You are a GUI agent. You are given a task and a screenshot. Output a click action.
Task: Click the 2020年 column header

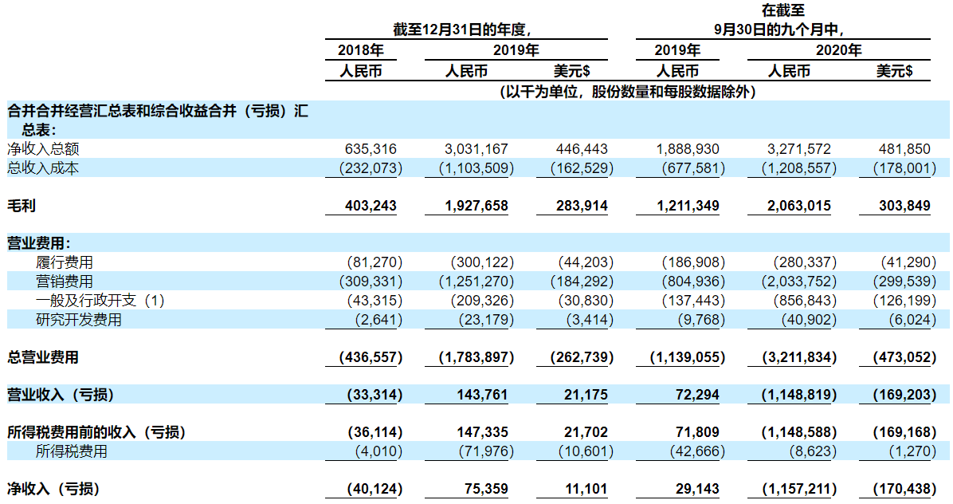[x=839, y=50]
